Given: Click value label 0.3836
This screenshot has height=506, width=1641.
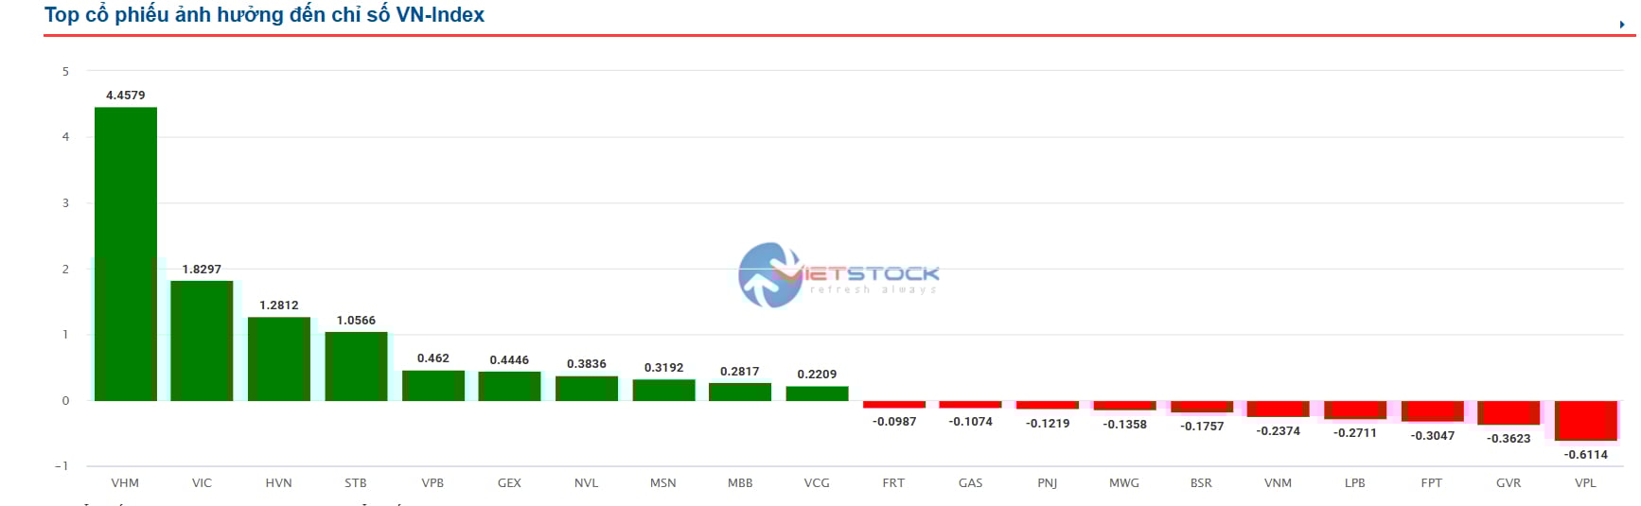Looking at the screenshot, I should pos(587,364).
